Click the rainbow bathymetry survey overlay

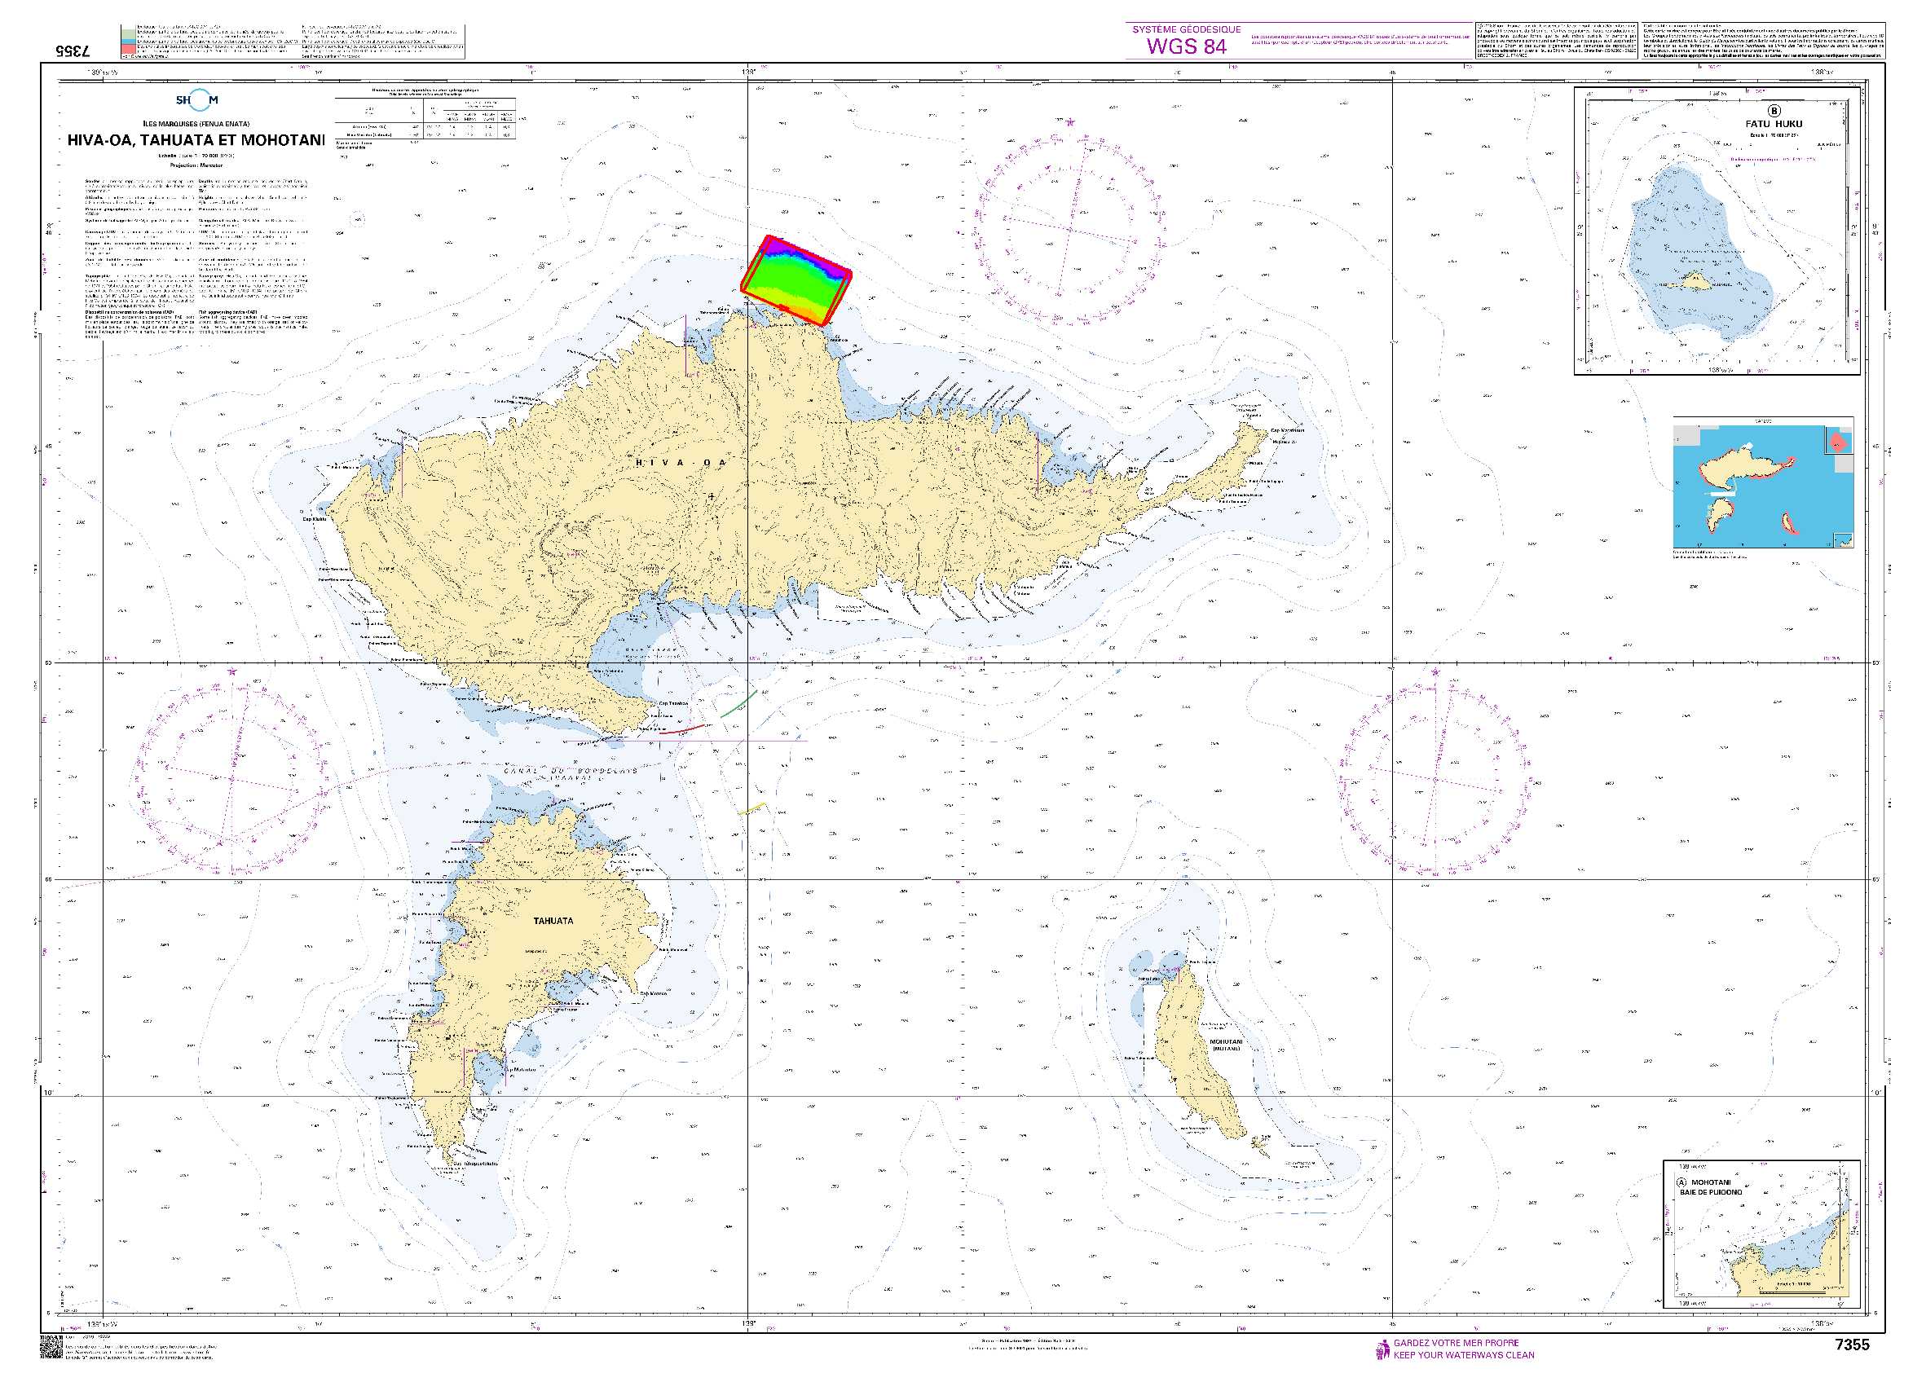point(796,280)
